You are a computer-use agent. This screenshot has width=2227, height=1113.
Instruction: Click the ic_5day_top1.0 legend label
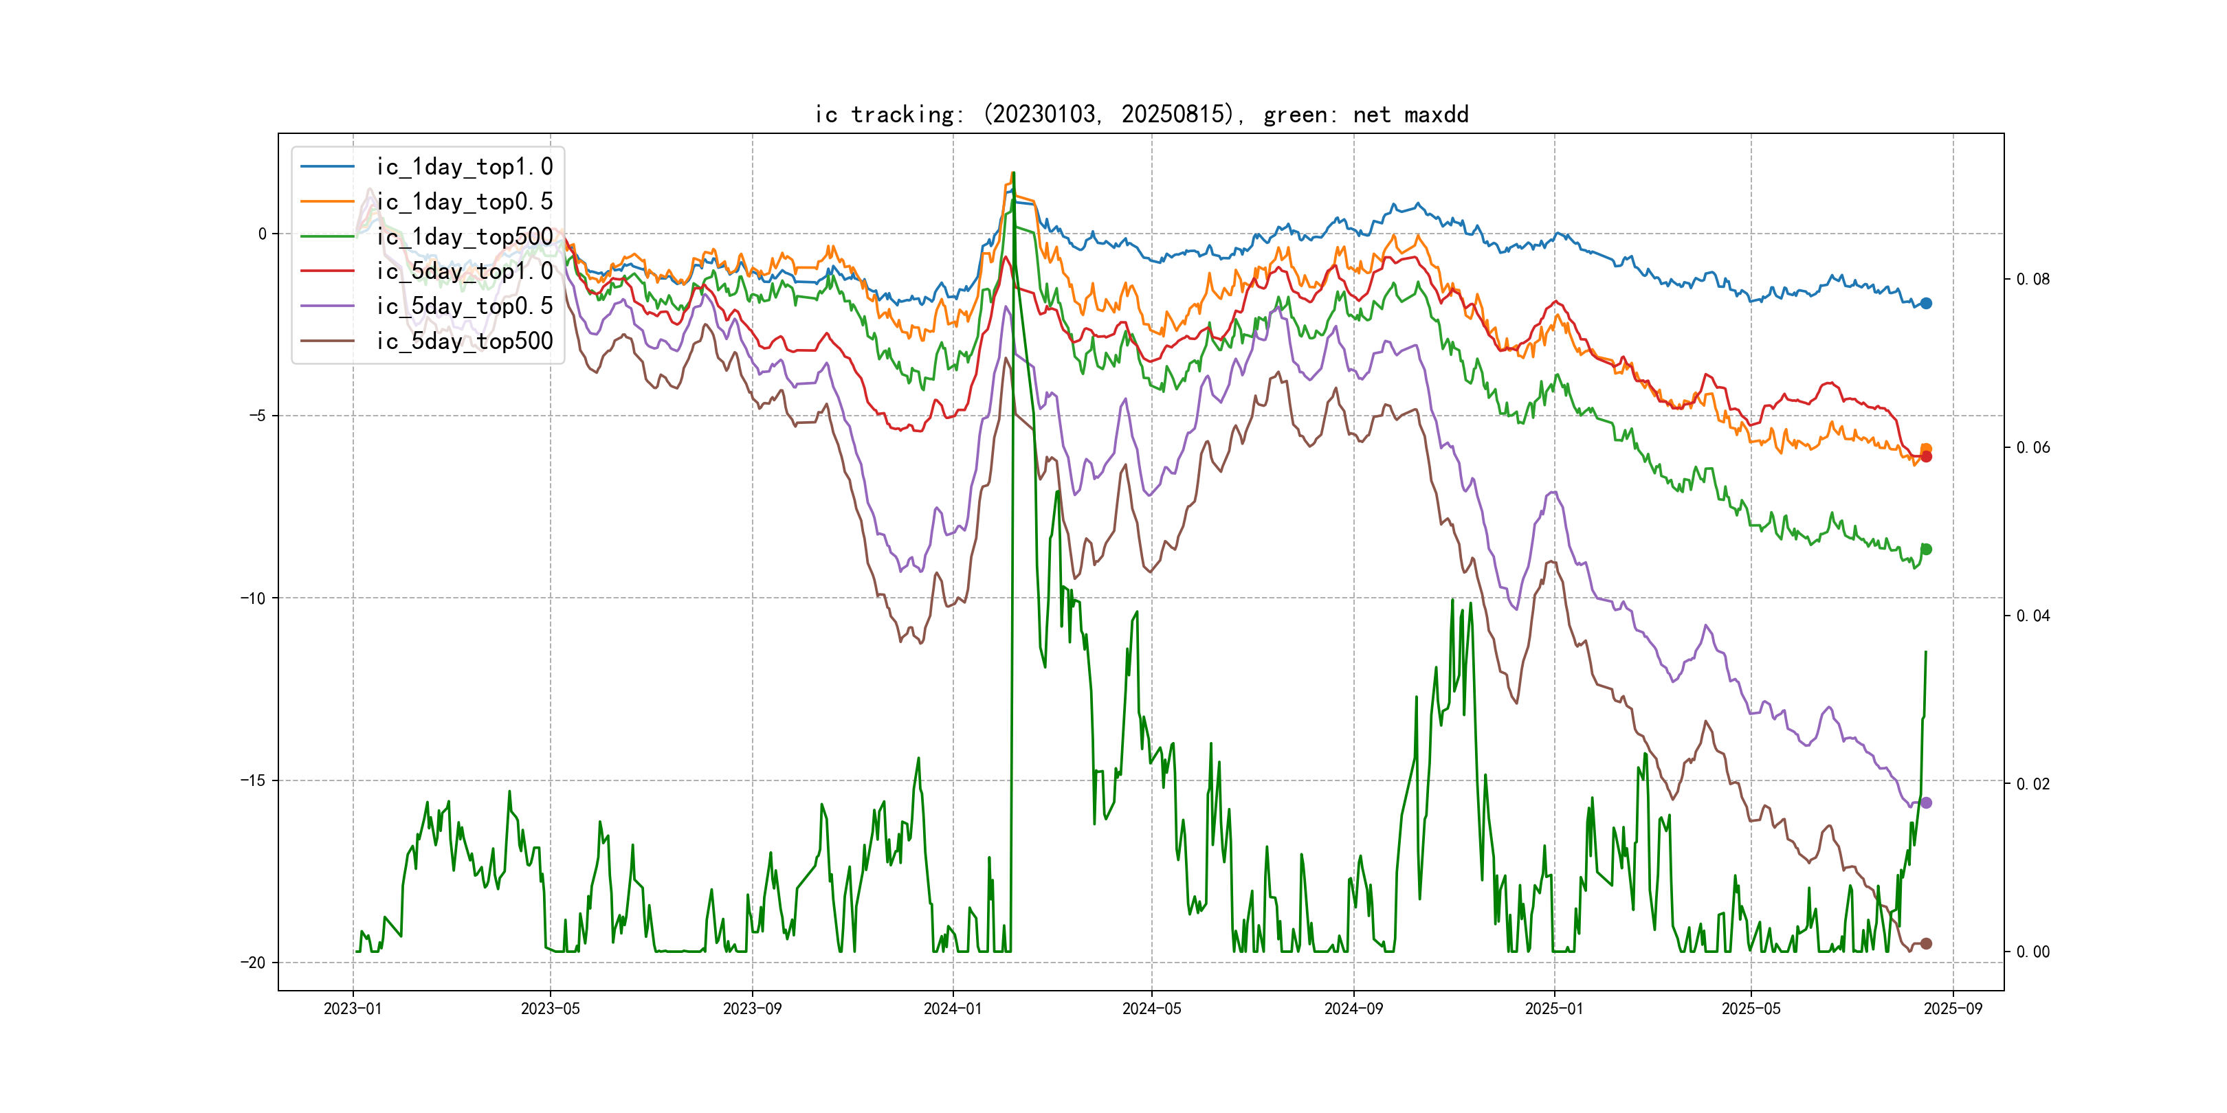pos(464,271)
